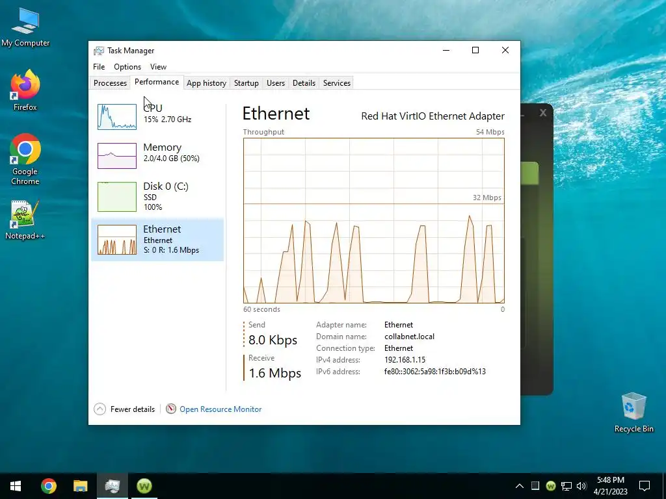Click the 32 Mbps graph marker label
Image resolution: width=666 pixels, height=499 pixels.
point(486,198)
